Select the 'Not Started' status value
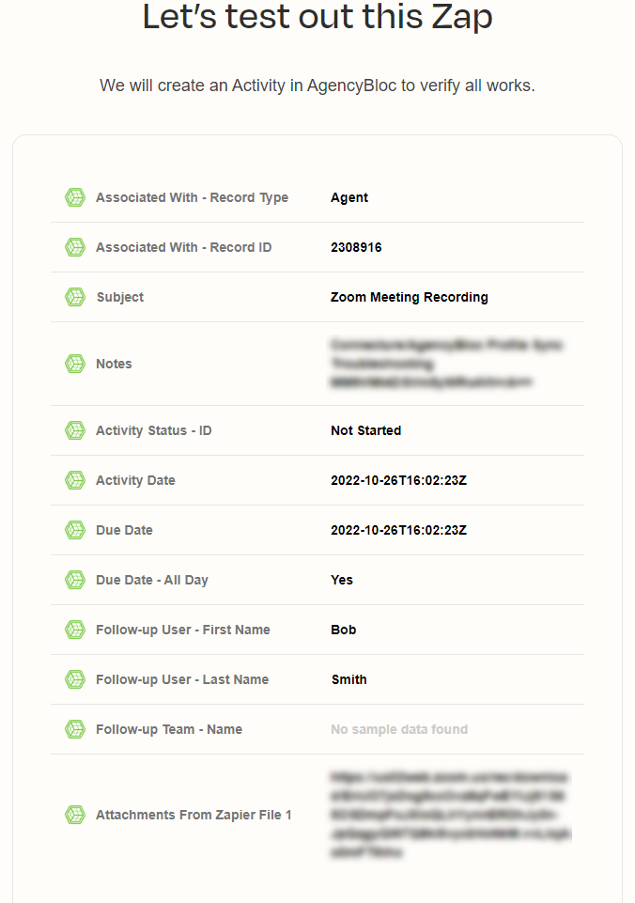 click(365, 430)
